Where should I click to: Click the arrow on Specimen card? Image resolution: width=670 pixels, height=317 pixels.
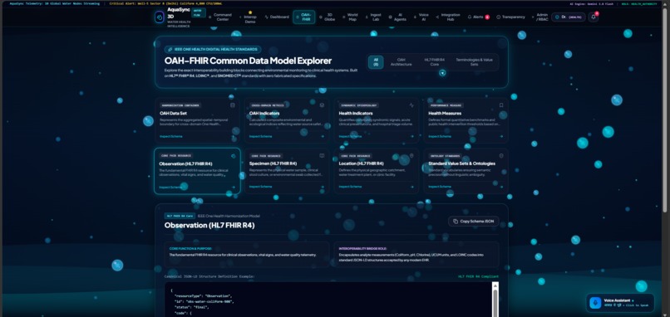coord(323,187)
